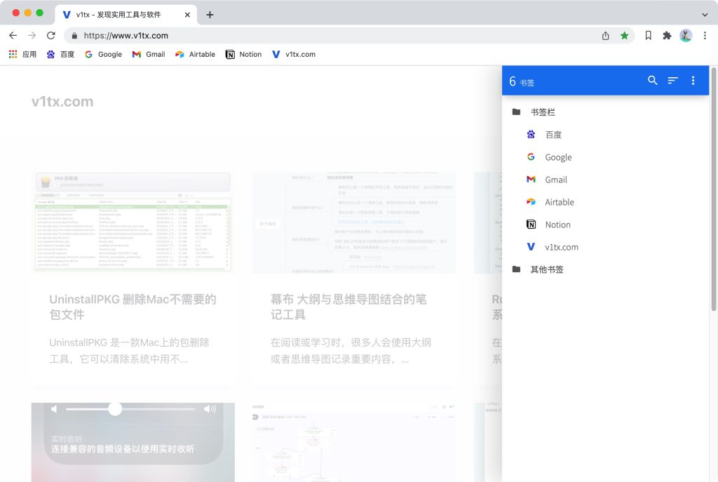Open the bookmarks panel more options menu

tap(693, 81)
